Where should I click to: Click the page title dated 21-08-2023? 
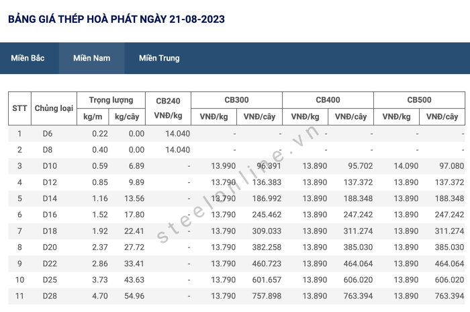coord(116,19)
